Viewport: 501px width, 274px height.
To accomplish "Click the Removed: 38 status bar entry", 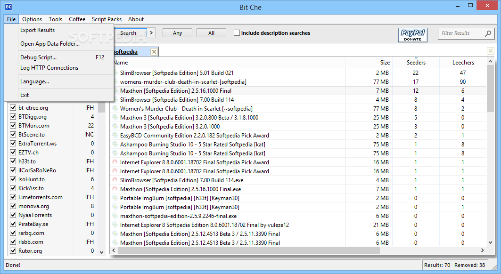I will [x=470, y=265].
